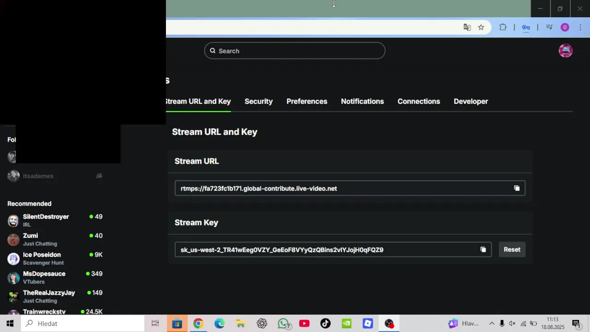The image size is (590, 332).
Task: Open the Preferences tab
Action: [307, 101]
